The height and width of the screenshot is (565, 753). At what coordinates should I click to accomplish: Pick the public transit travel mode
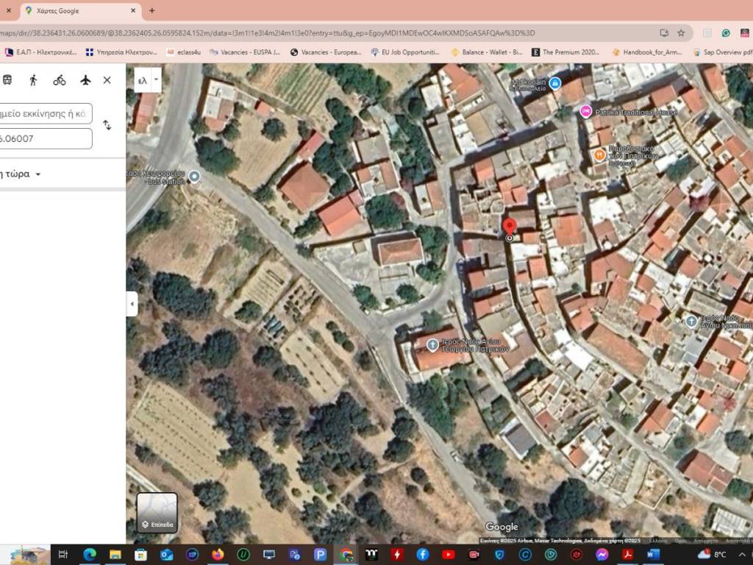pos(7,80)
